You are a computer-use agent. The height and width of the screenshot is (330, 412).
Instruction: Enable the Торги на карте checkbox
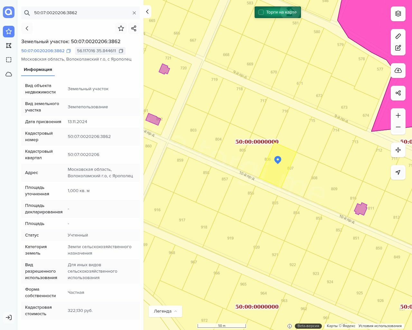261,12
